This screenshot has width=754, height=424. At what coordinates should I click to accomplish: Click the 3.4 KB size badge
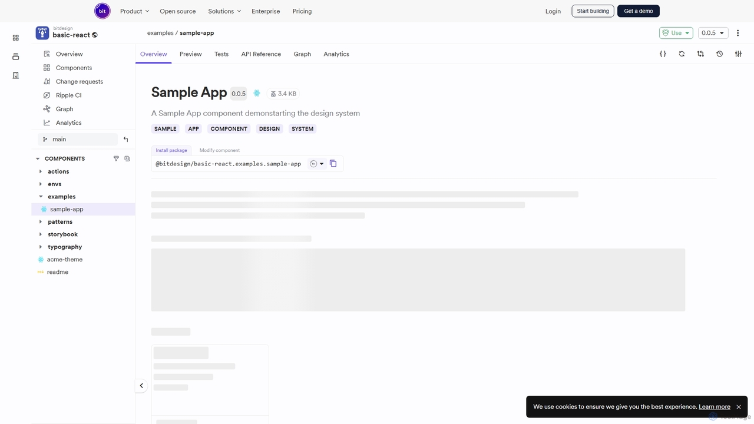click(283, 94)
